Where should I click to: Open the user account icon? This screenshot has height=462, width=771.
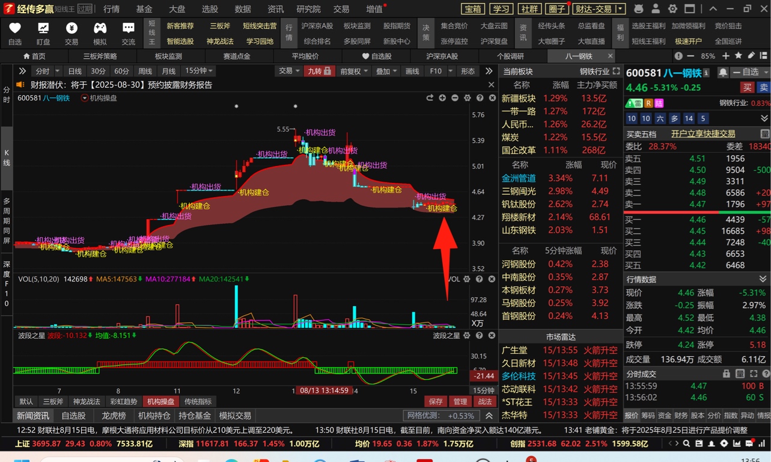[x=656, y=9]
